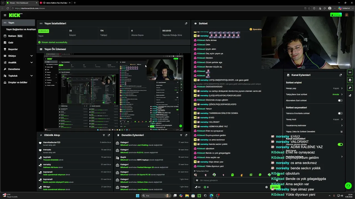Image resolution: width=355 pixels, height=199 pixels.
Task: Open Yavaş mod setting
Action: pyautogui.click(x=314, y=119)
